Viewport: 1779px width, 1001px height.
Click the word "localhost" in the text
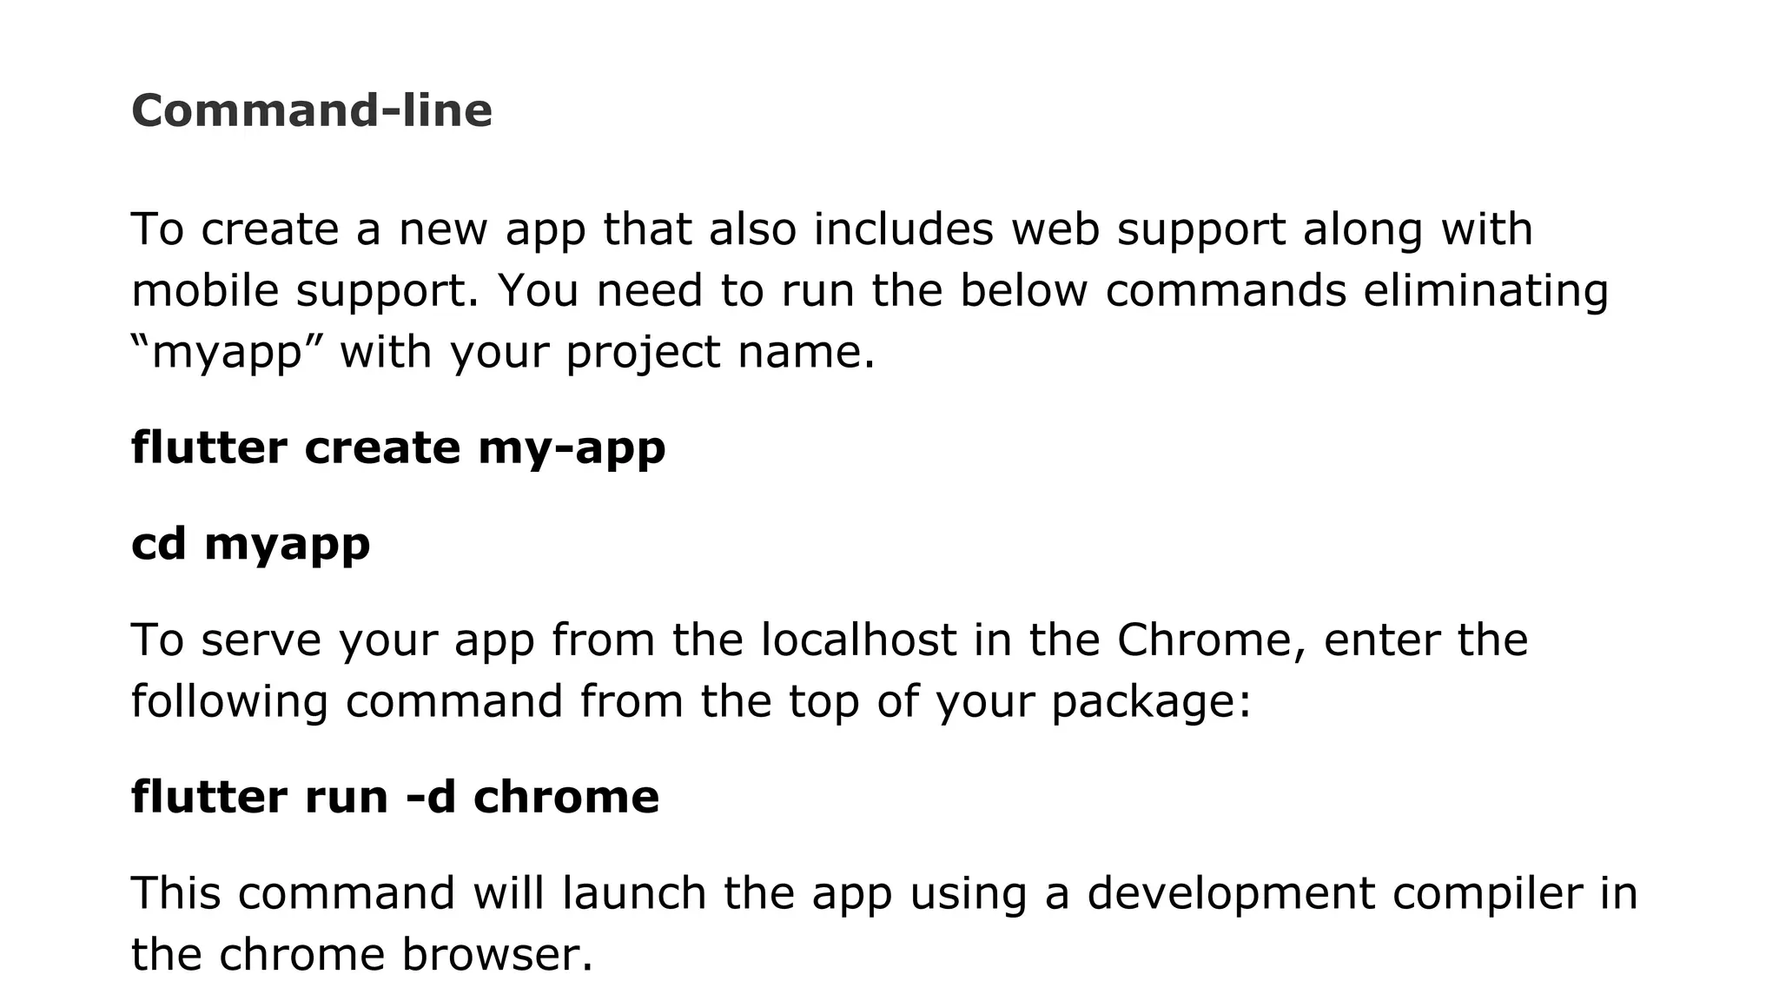tap(859, 640)
